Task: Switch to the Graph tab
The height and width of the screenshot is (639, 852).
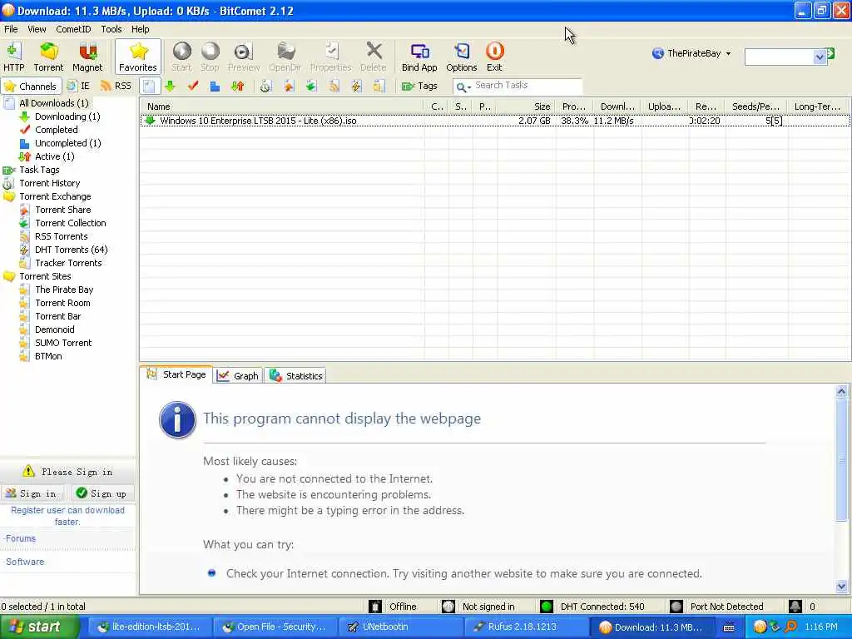Action: point(238,376)
